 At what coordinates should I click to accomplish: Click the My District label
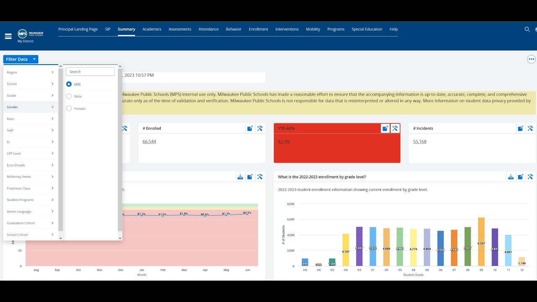[26, 41]
